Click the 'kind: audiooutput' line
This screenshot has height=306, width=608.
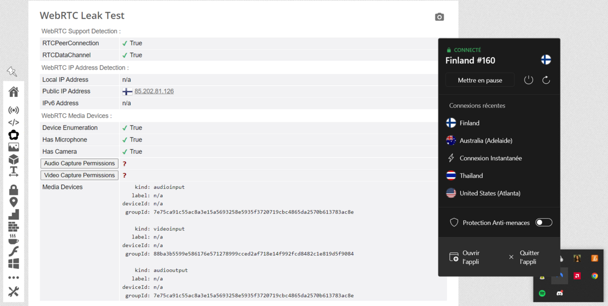point(161,270)
